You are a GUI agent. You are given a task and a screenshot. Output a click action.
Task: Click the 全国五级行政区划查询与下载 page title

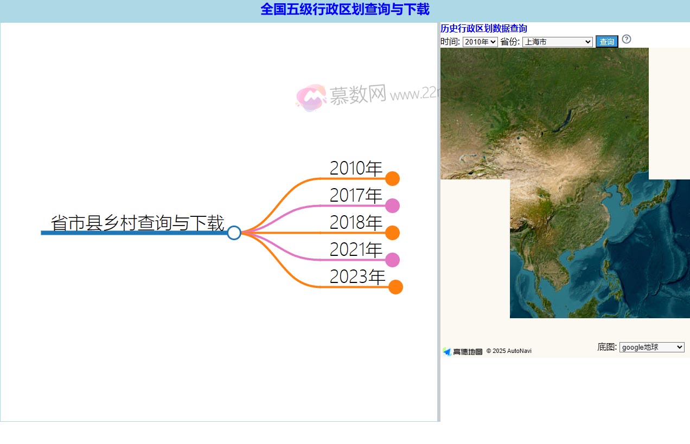345,10
